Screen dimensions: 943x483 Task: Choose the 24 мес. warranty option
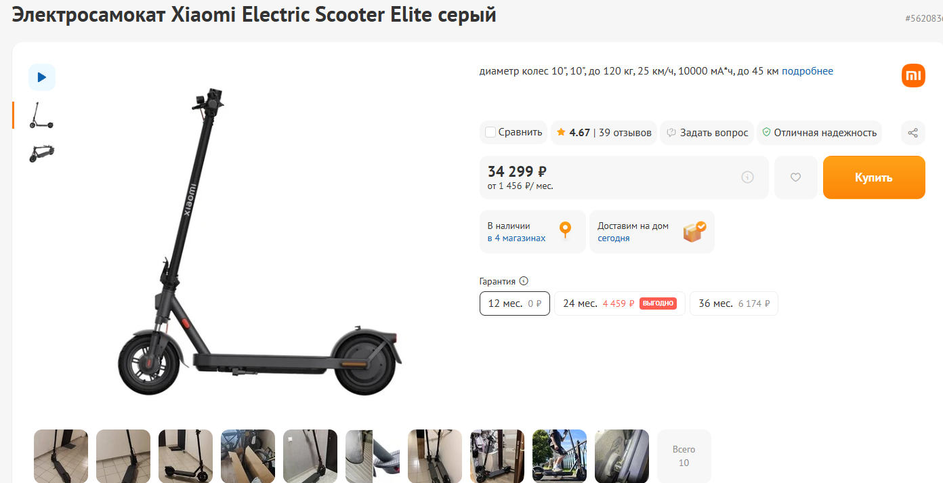(620, 303)
